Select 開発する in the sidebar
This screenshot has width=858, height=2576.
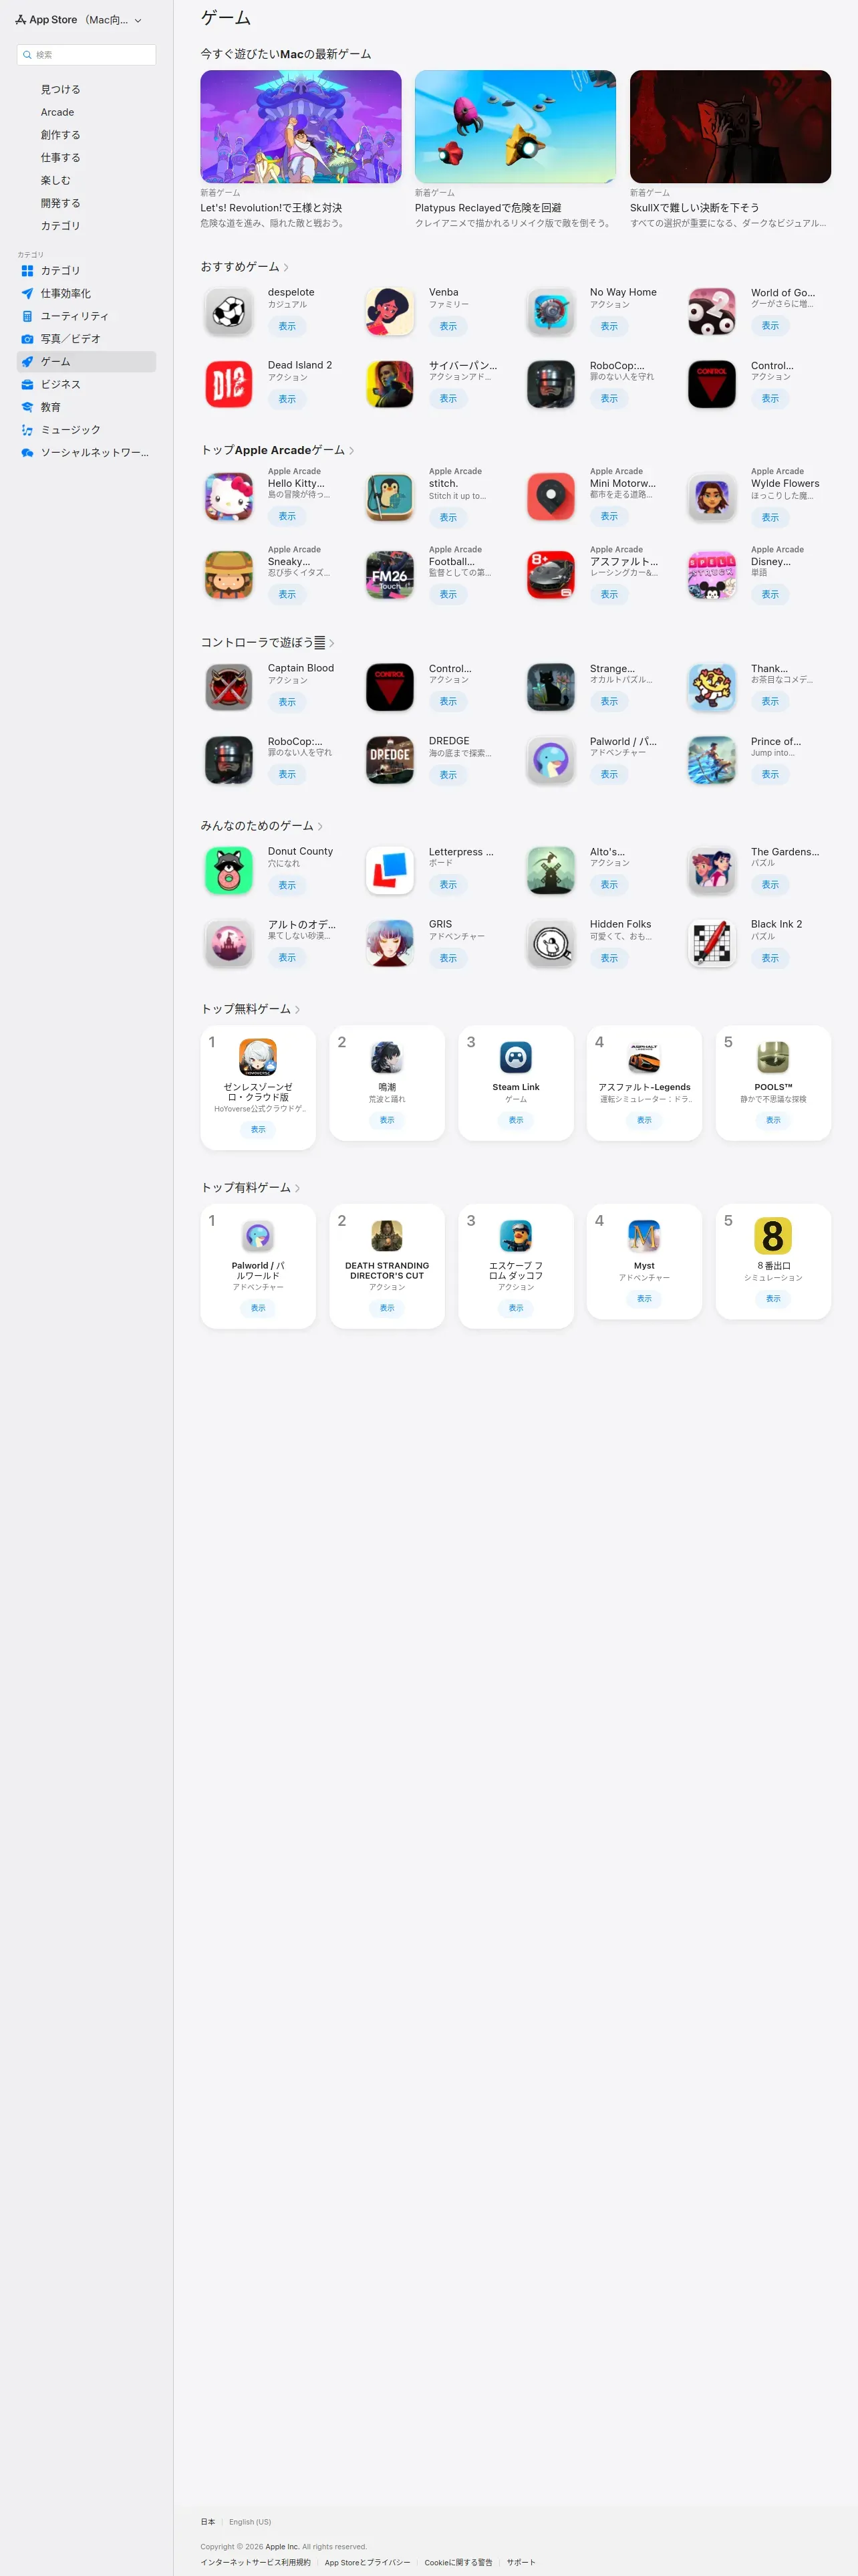pyautogui.click(x=86, y=203)
